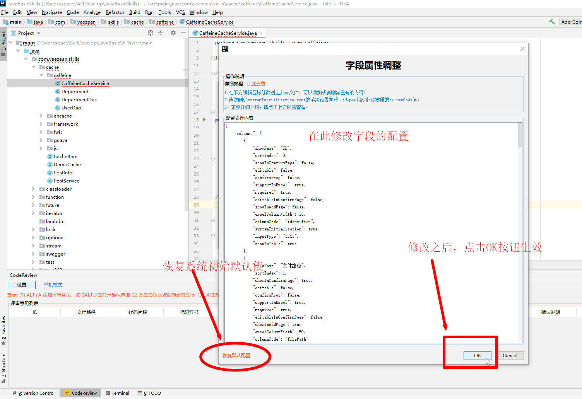Screen dimensions: 582x399
Task: Select the DepartmentDao class in tree
Action: click(79, 100)
